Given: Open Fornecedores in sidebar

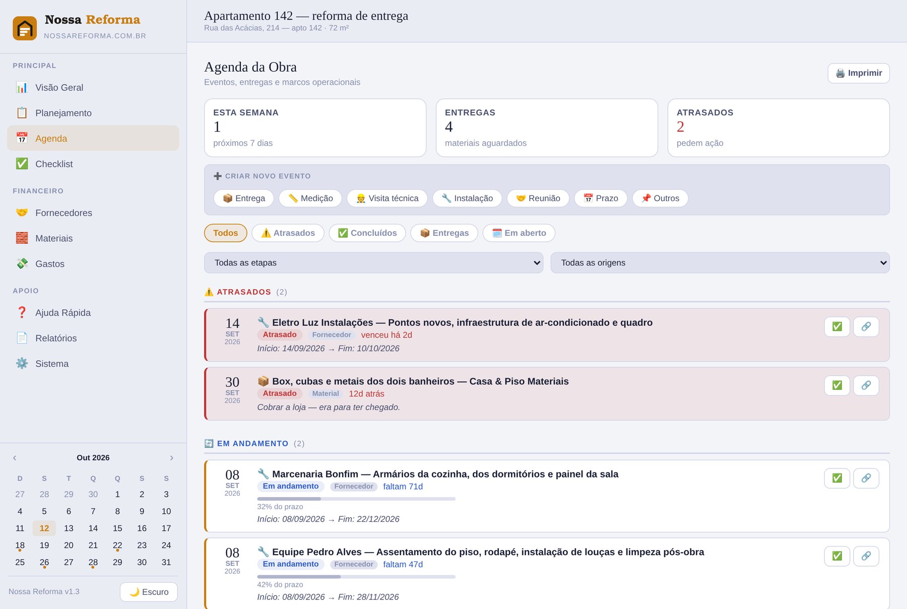Looking at the screenshot, I should [x=93, y=213].
